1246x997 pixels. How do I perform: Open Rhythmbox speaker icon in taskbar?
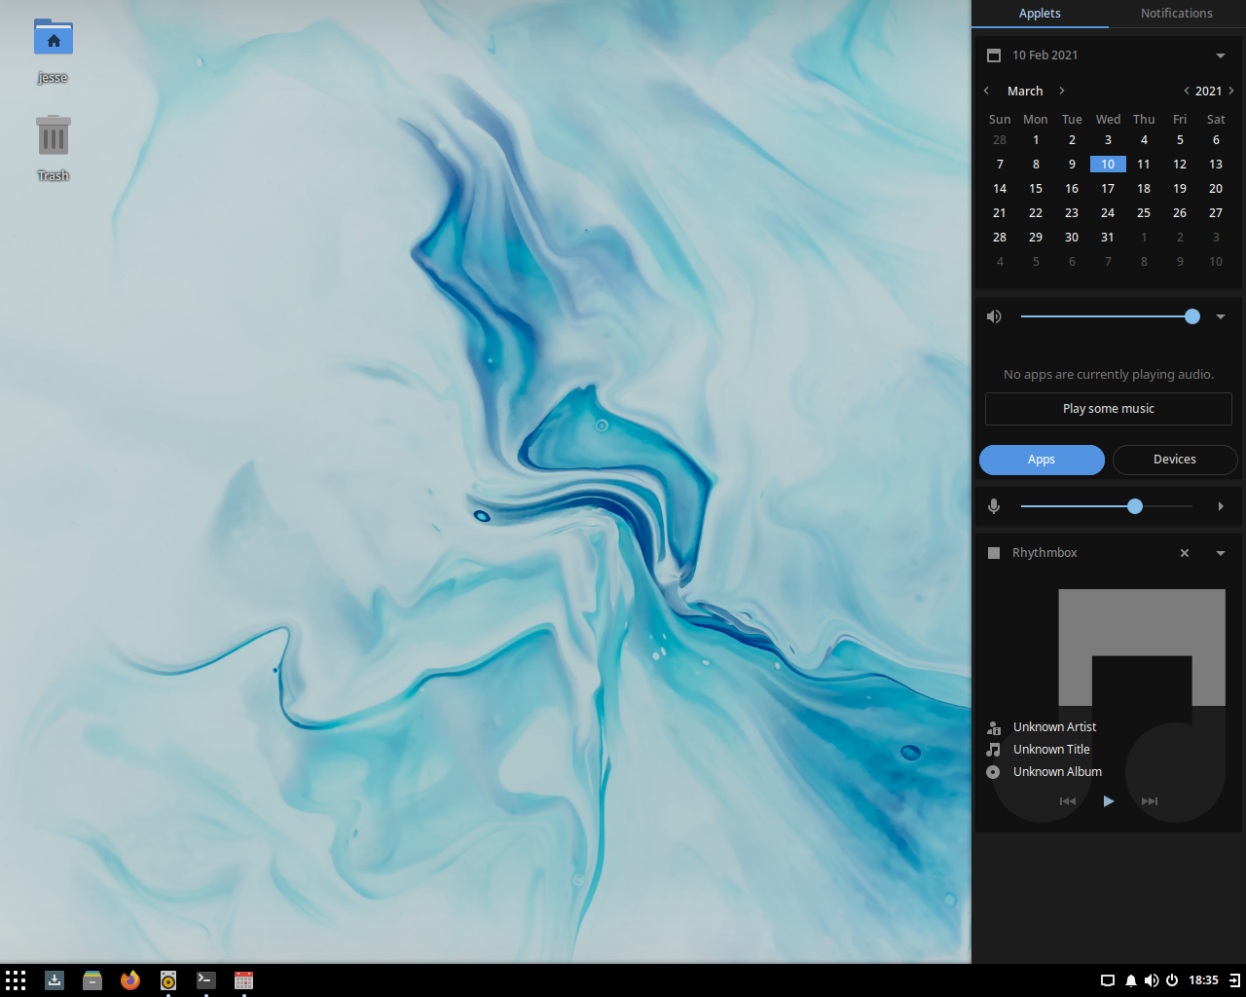168,980
